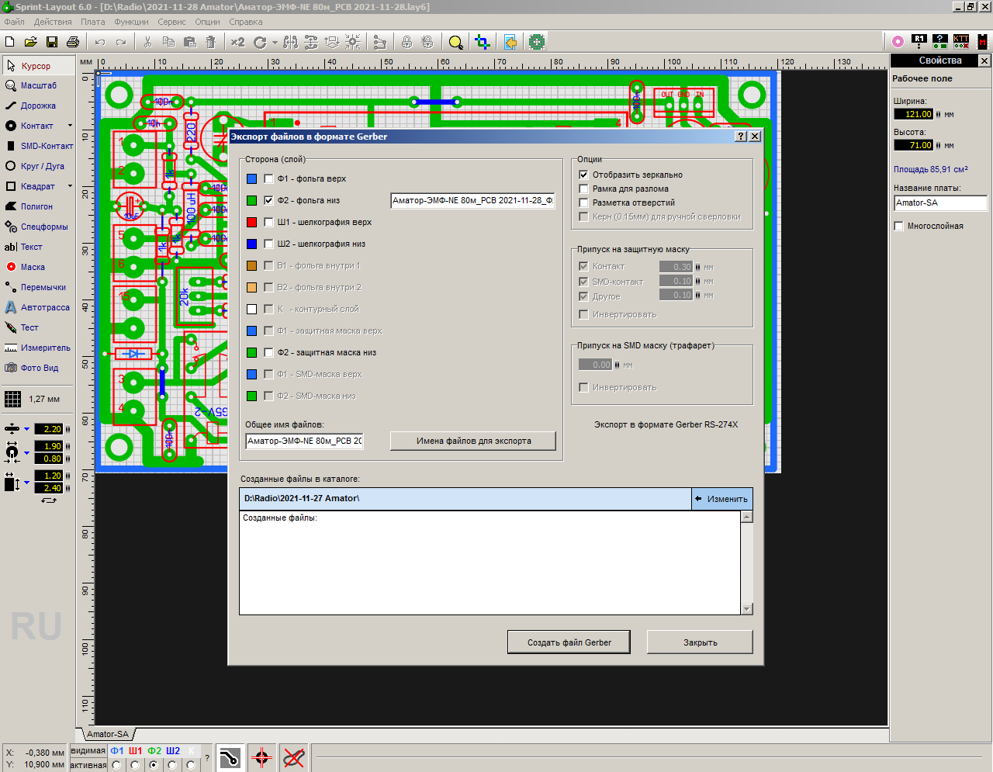Open pad size preset dropdown arrow
This screenshot has width=993, height=772.
coord(26,452)
